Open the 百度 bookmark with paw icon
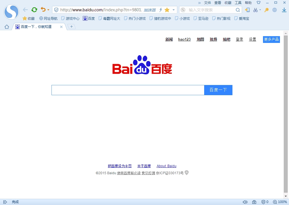Screen dimensions: 289x205 [x=89, y=18]
